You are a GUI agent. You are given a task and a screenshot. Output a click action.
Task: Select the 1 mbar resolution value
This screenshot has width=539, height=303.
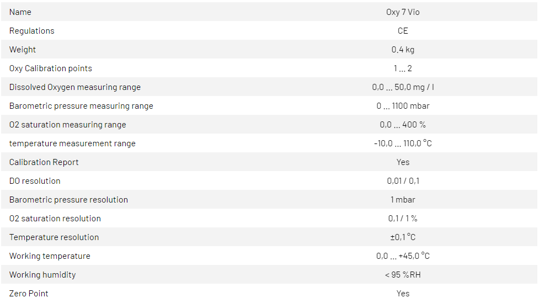(x=403, y=200)
